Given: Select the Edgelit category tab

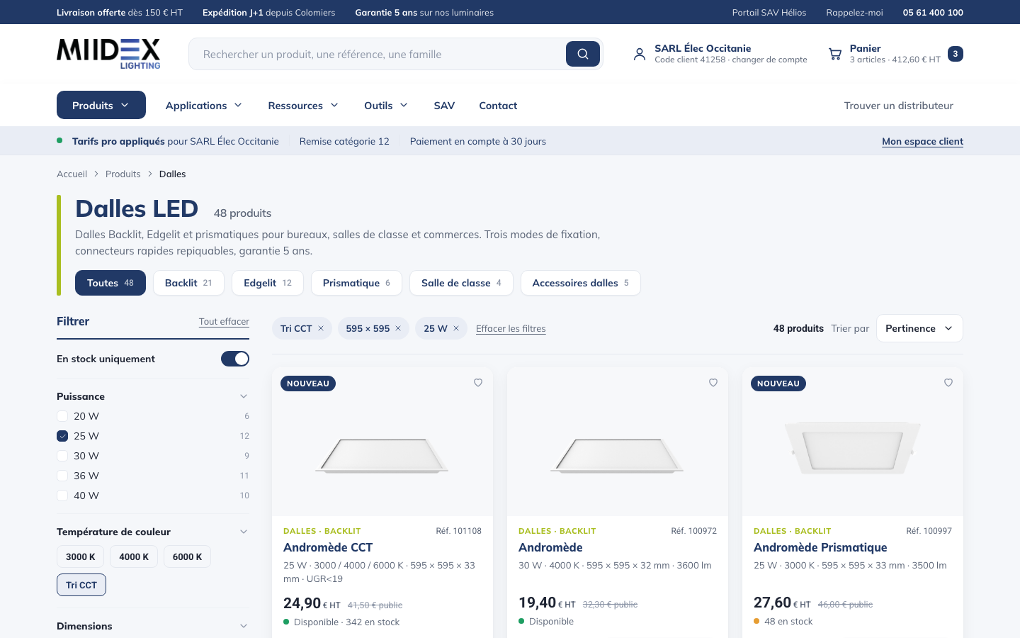Looking at the screenshot, I should tap(268, 283).
